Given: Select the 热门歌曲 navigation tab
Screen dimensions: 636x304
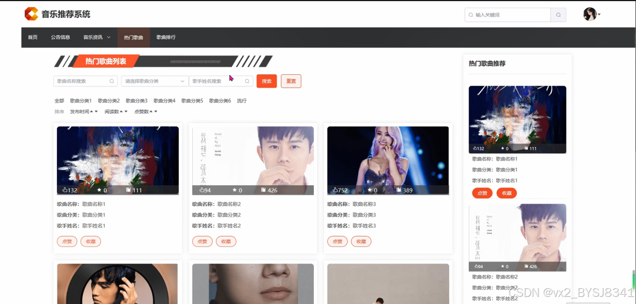Looking at the screenshot, I should click(x=134, y=37).
